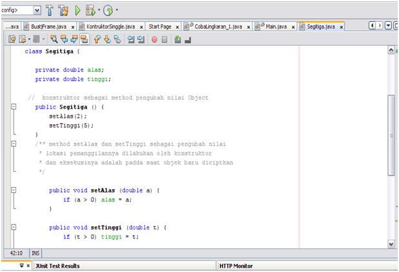This screenshot has height=272, width=399.
Task: Collapse the setTinggi method fold marker
Action: (x=14, y=227)
